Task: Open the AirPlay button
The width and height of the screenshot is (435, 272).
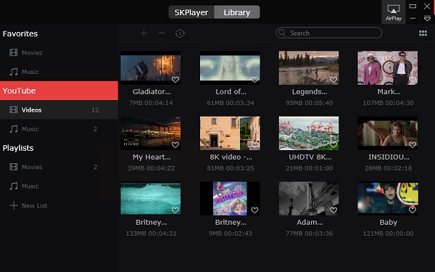Action: point(394,12)
